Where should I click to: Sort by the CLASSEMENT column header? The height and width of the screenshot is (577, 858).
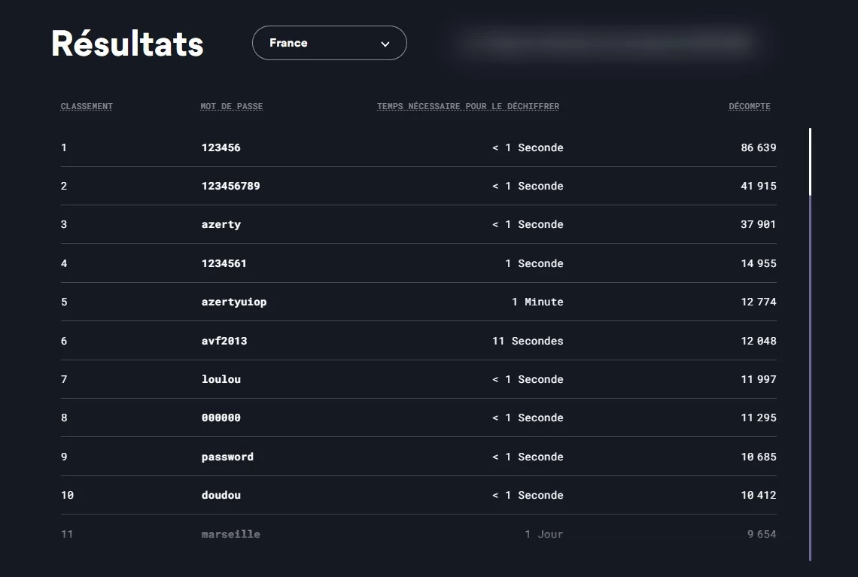click(x=87, y=106)
